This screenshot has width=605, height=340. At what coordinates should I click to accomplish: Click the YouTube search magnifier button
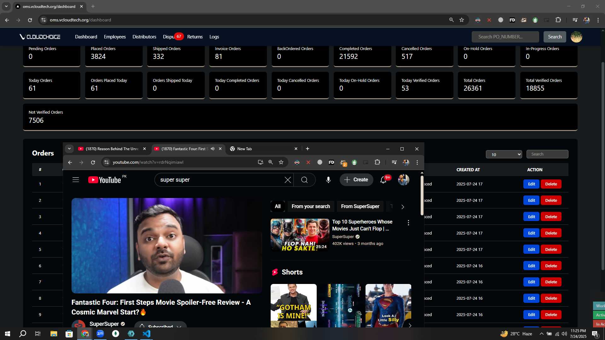(x=304, y=180)
